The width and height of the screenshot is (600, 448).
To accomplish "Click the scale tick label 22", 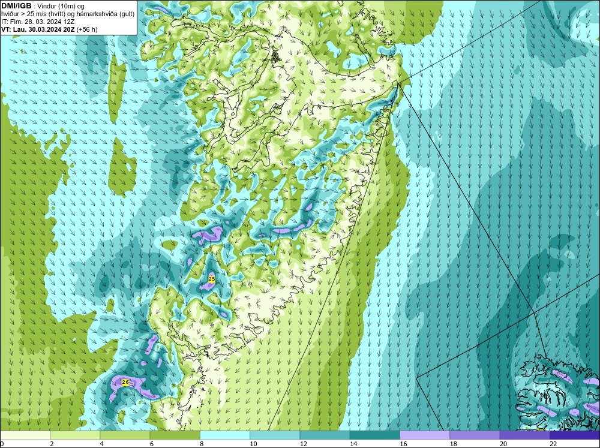I will (x=553, y=444).
